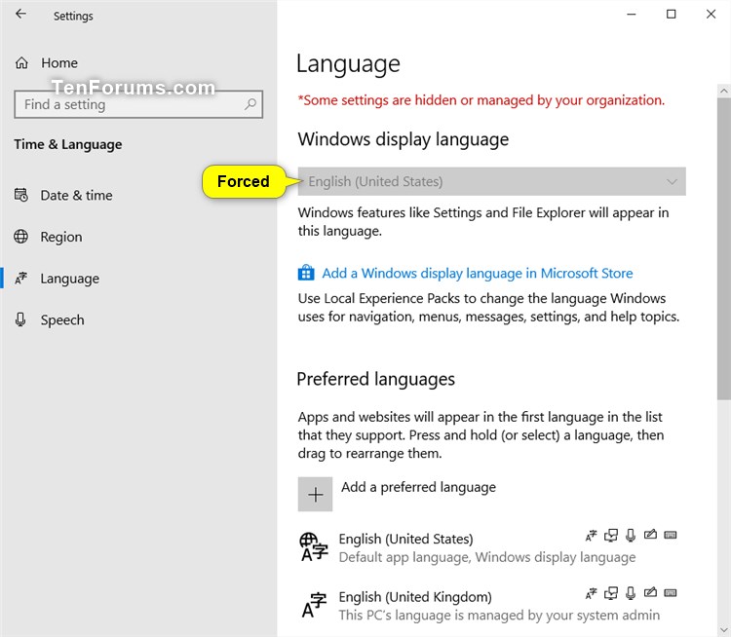Screen dimensions: 731x637
Task: Click keyboard icon for English (United Kingdom)
Action: pyautogui.click(x=670, y=593)
